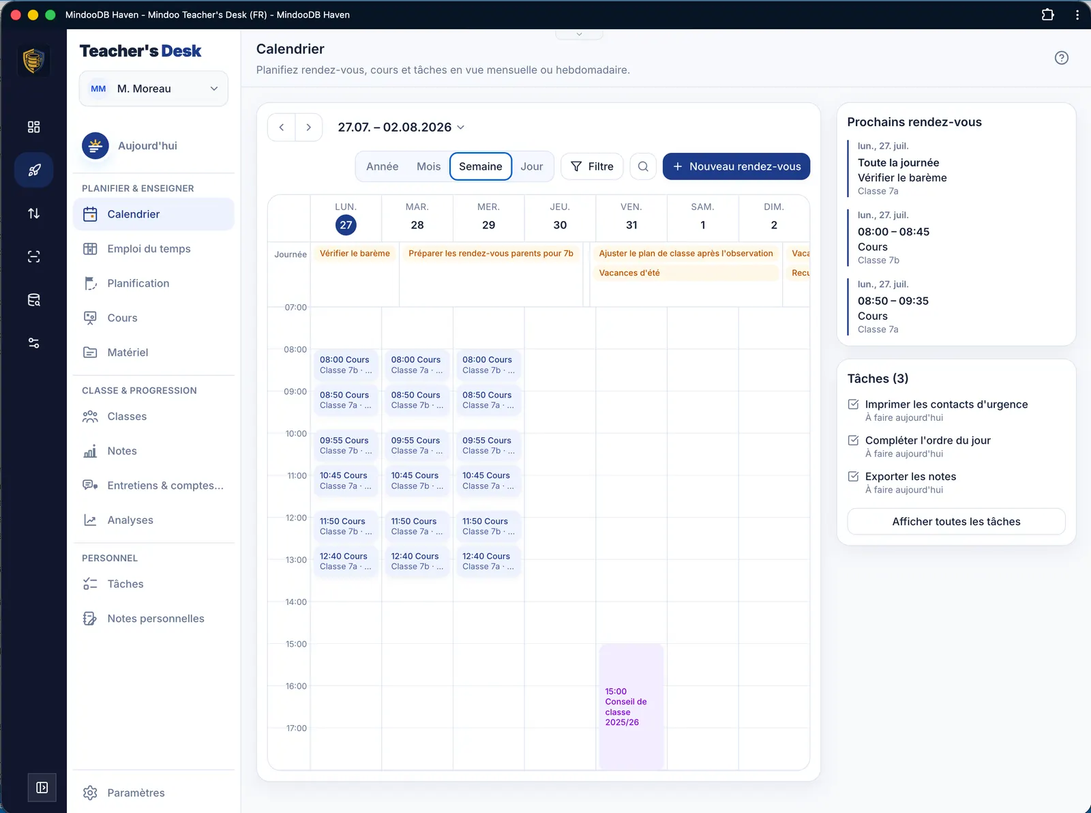Expand the collapsed header chevron at top
Screen dimensions: 1091x813
(579, 33)
